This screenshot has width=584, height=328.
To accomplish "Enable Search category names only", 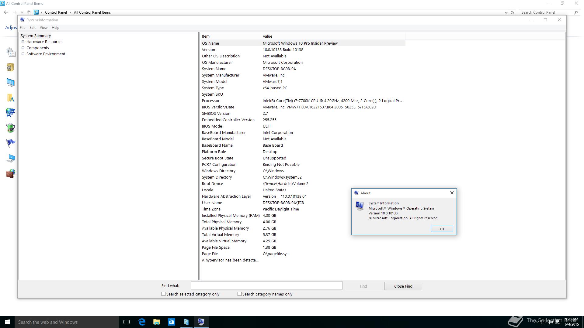I will pyautogui.click(x=239, y=294).
